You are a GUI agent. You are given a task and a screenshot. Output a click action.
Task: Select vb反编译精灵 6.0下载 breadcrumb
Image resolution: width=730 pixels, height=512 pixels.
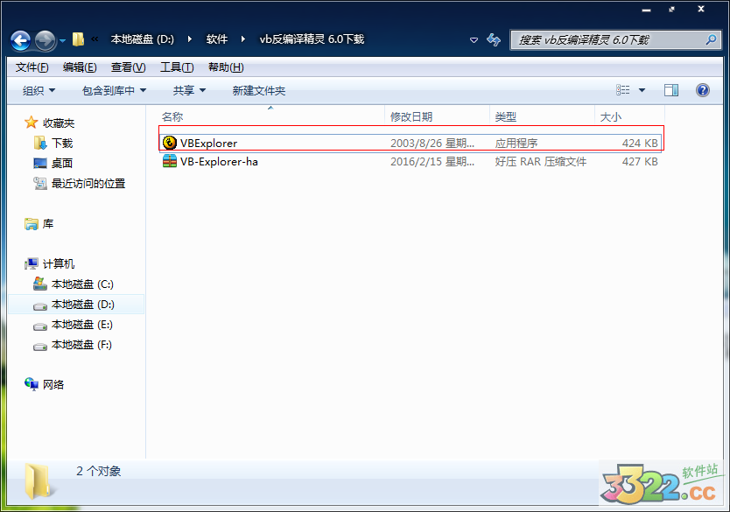[x=312, y=39]
